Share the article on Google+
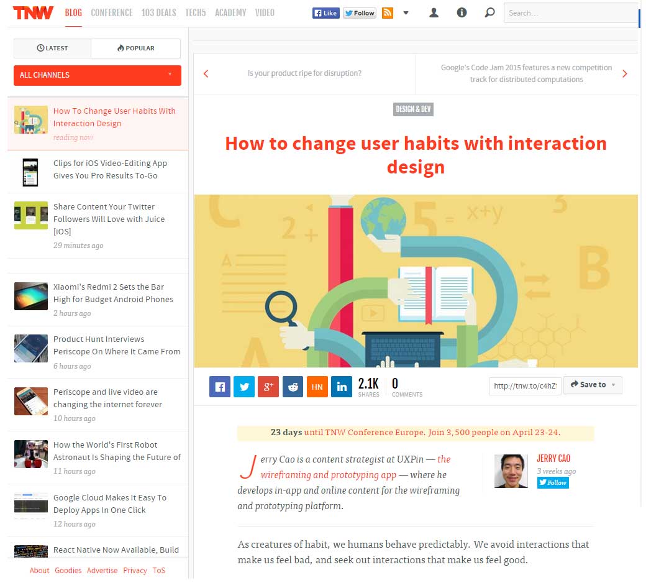 click(268, 386)
